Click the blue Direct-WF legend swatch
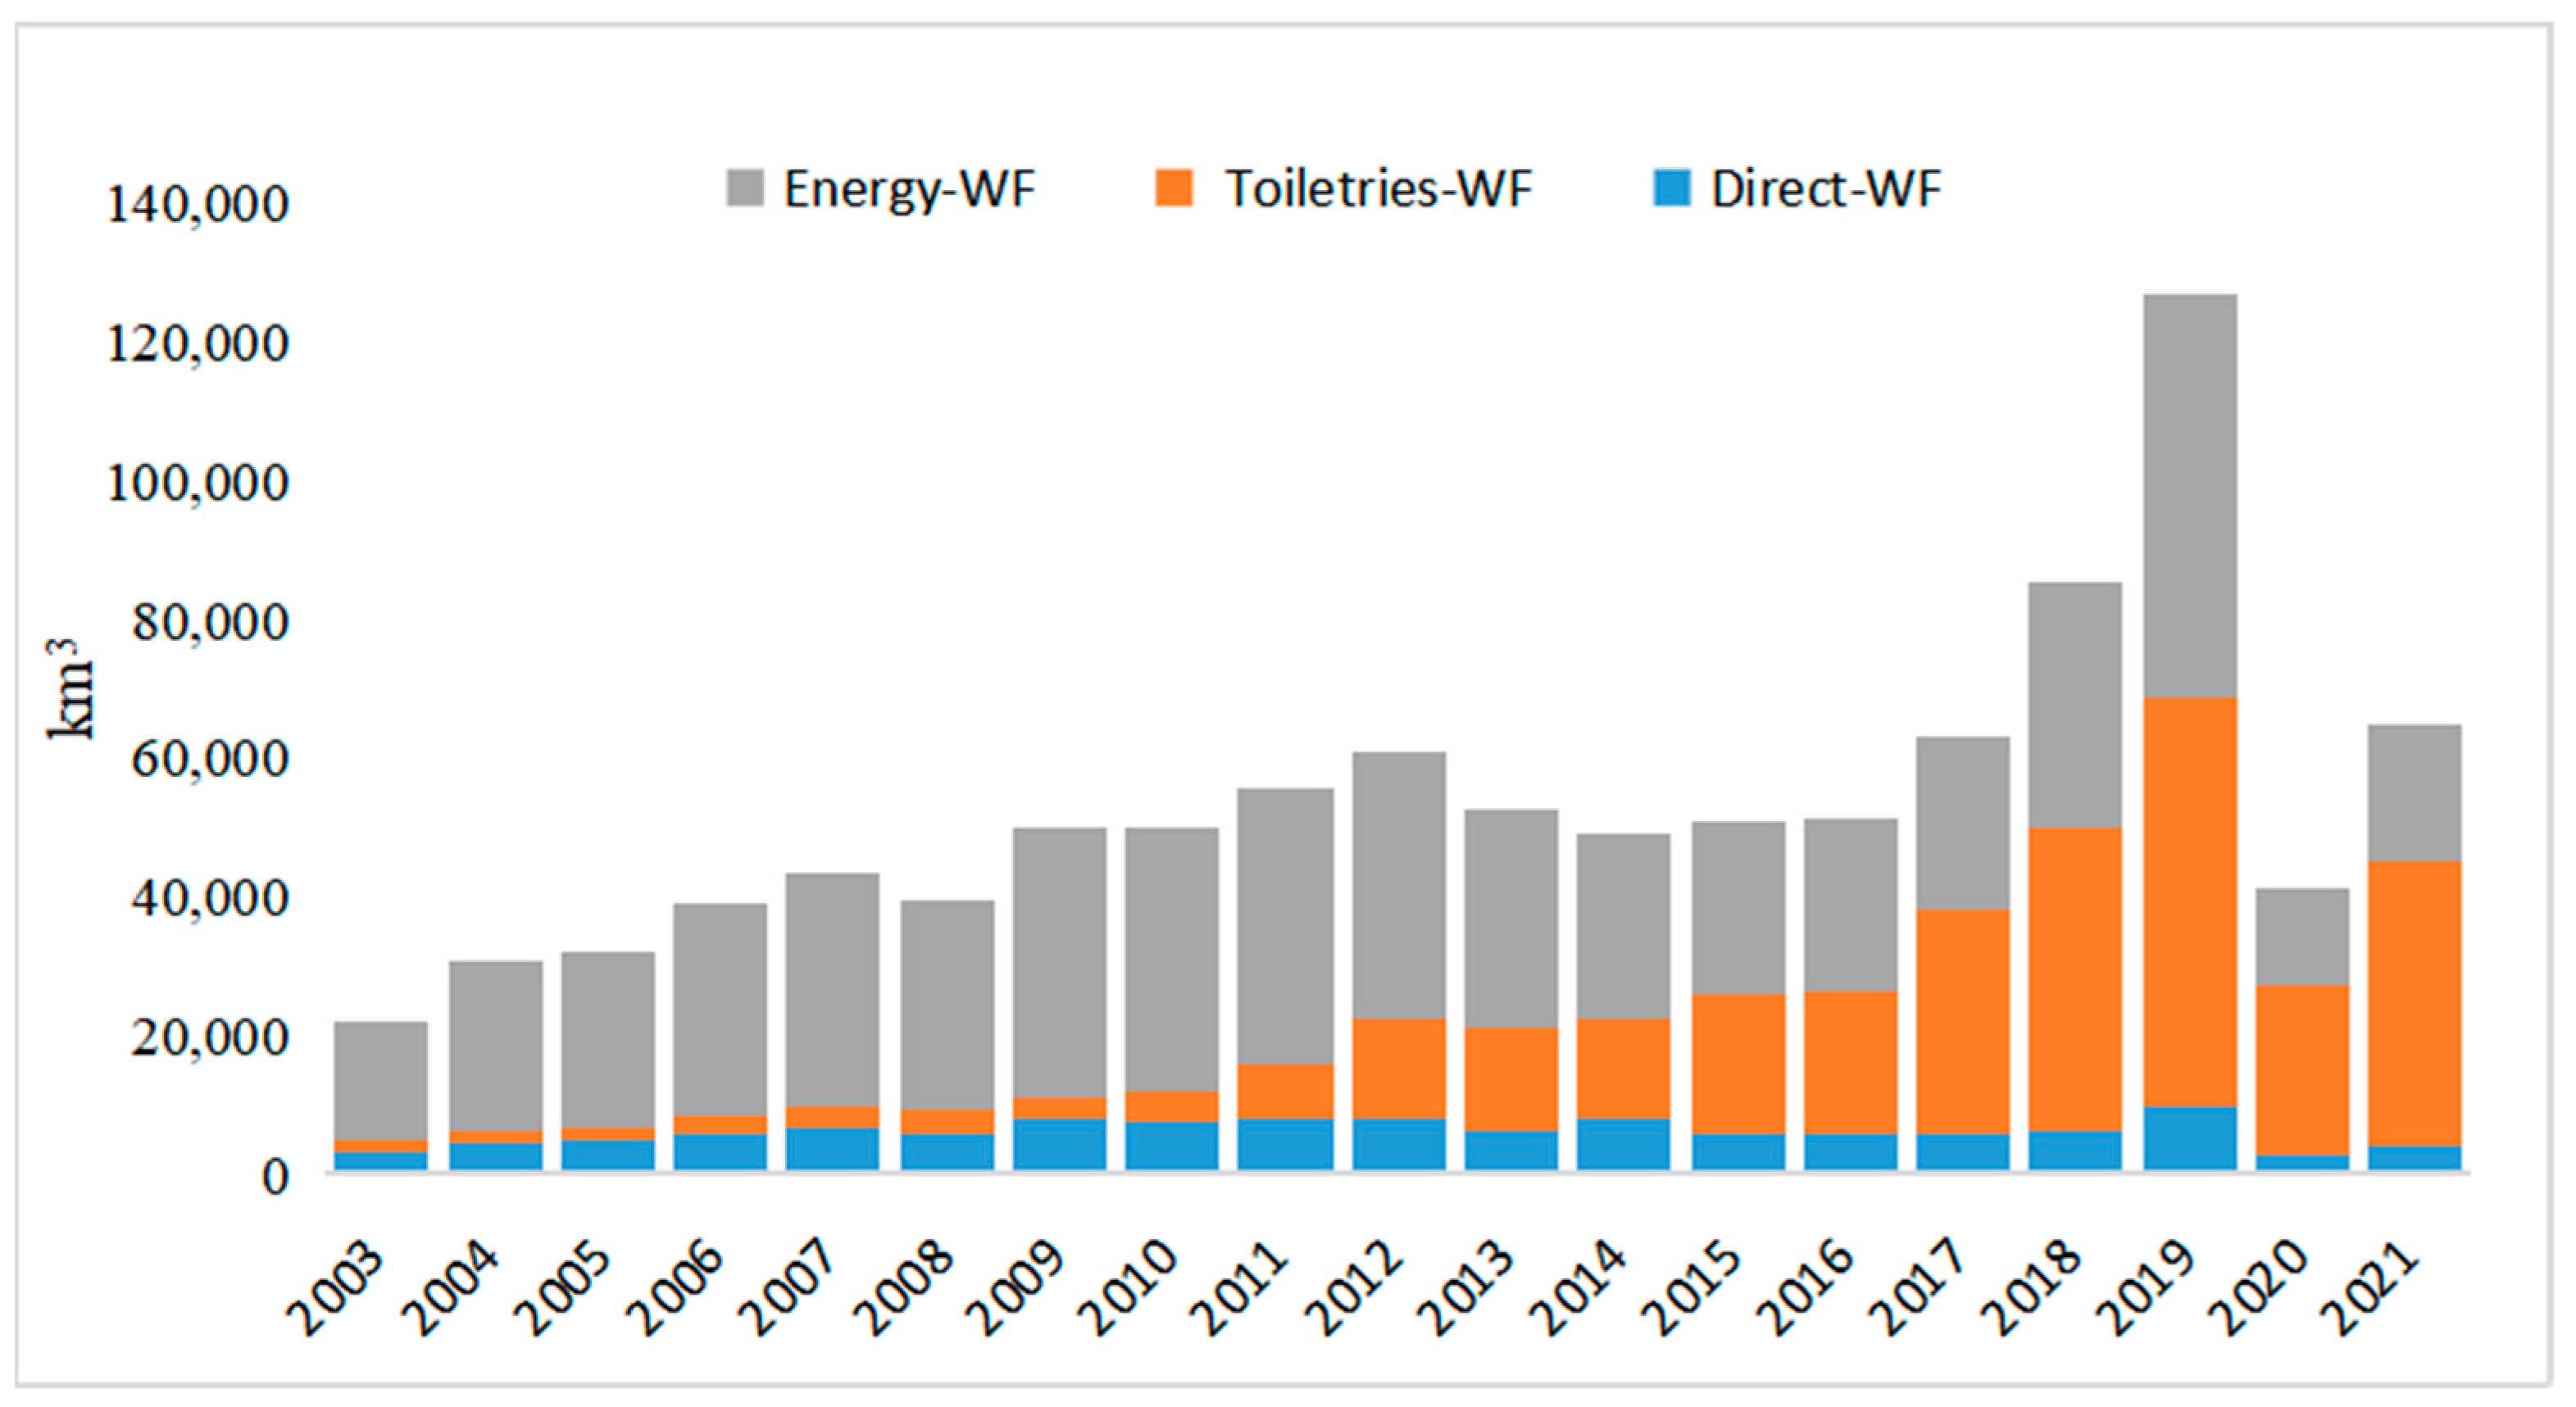The height and width of the screenshot is (1407, 2576). click(1672, 188)
